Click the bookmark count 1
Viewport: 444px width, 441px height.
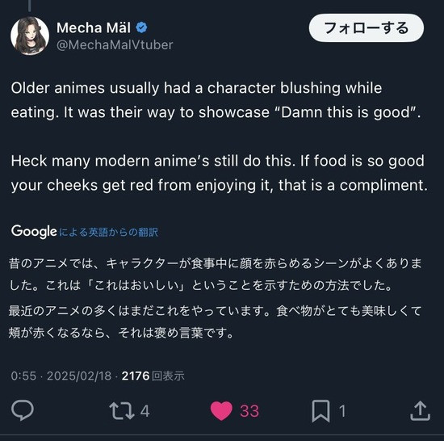click(x=342, y=411)
